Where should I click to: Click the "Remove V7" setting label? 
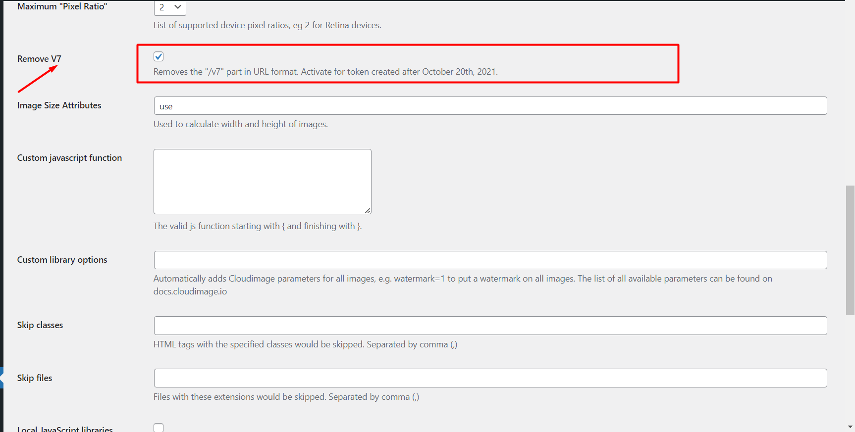coord(39,59)
